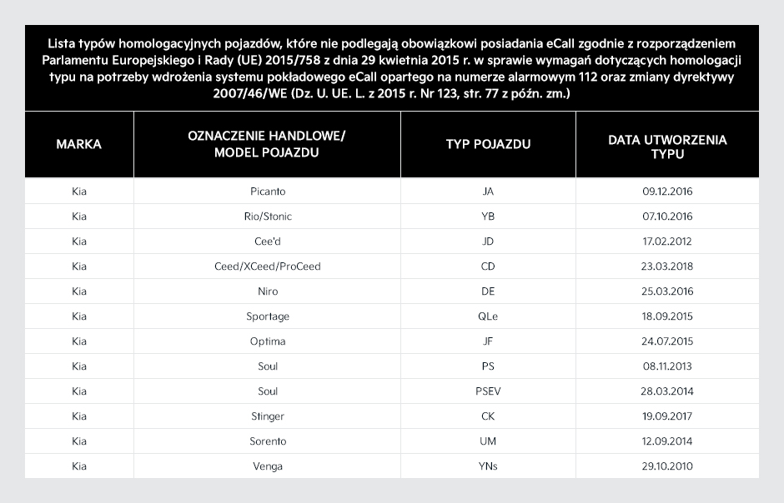Select the Rio/Stonic model cell
784x503 pixels.
(267, 216)
